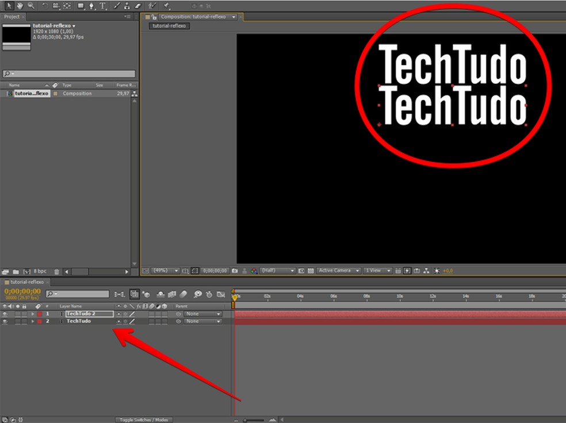The image size is (566, 423).
Task: Select the Horizontal Type tool
Action: tap(103, 6)
